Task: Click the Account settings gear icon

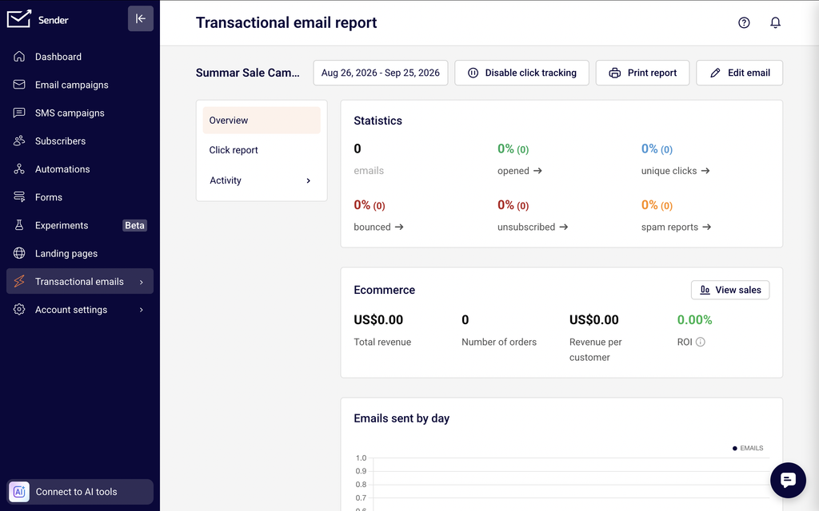Action: point(19,310)
